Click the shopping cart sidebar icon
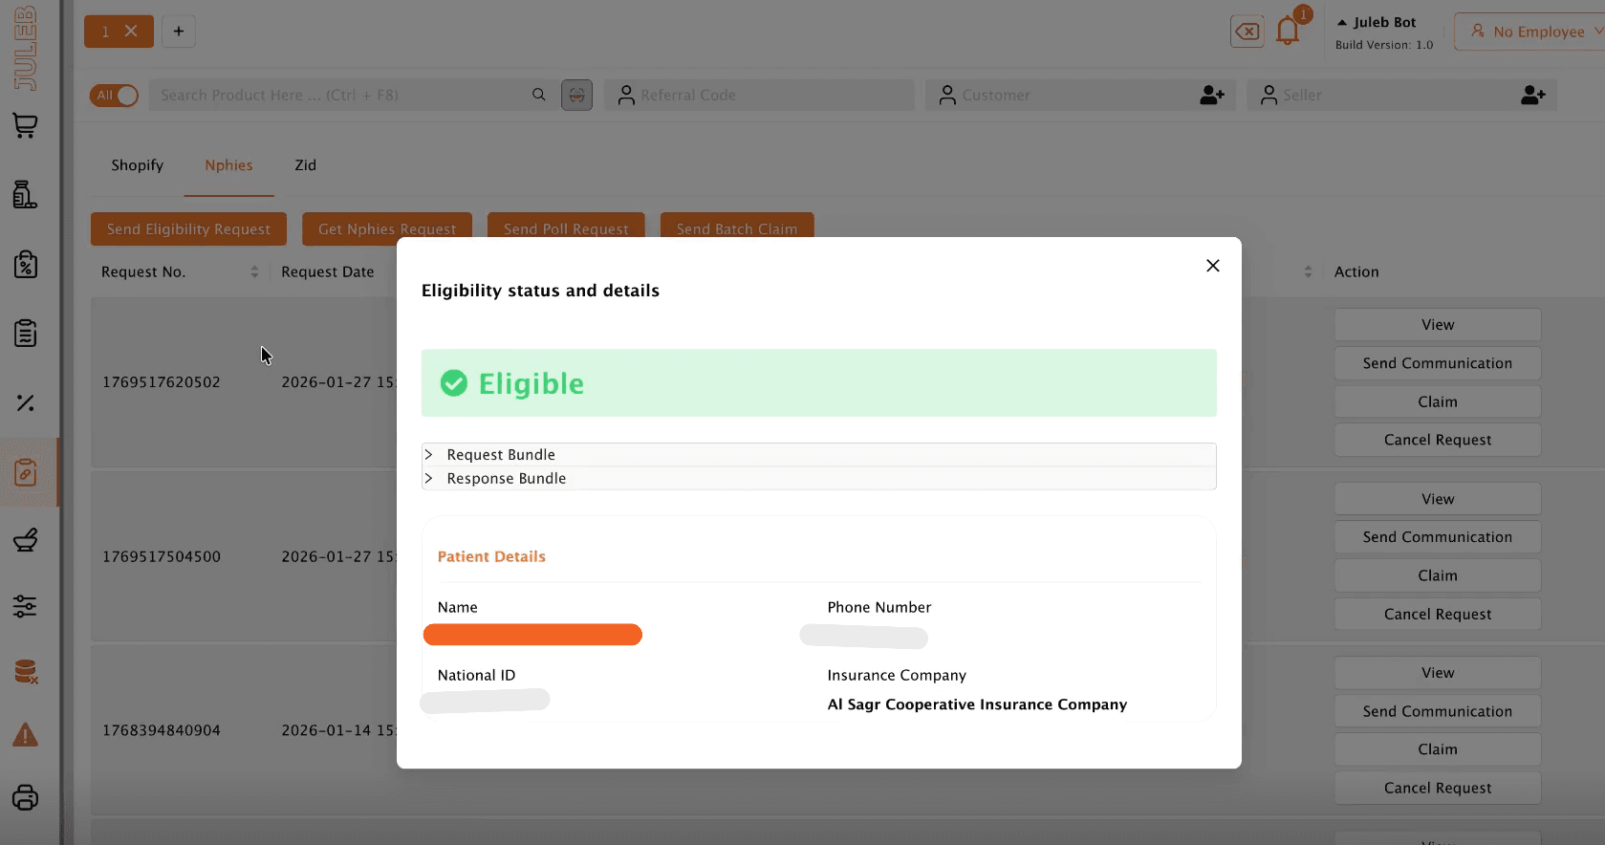The height and width of the screenshot is (845, 1605). pos(25,125)
